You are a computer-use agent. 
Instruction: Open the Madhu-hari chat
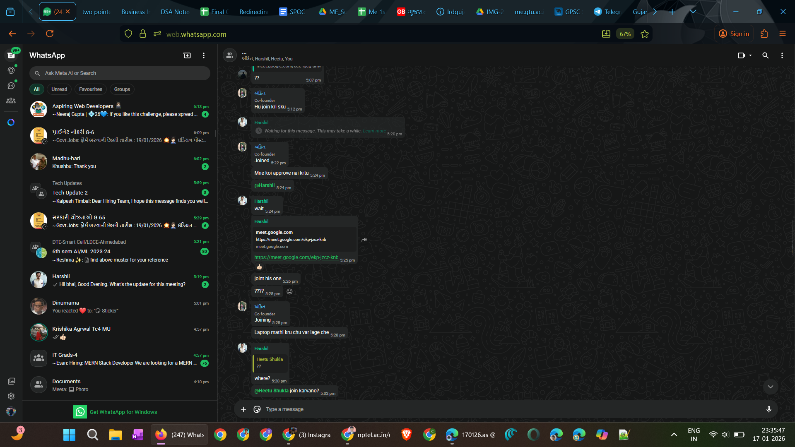tap(120, 162)
